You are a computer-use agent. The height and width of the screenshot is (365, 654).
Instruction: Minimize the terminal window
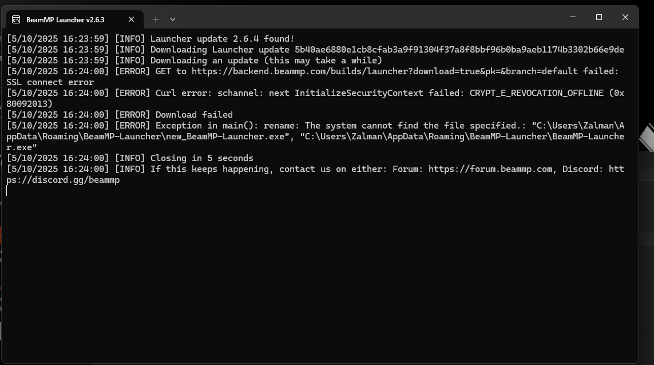(x=573, y=18)
